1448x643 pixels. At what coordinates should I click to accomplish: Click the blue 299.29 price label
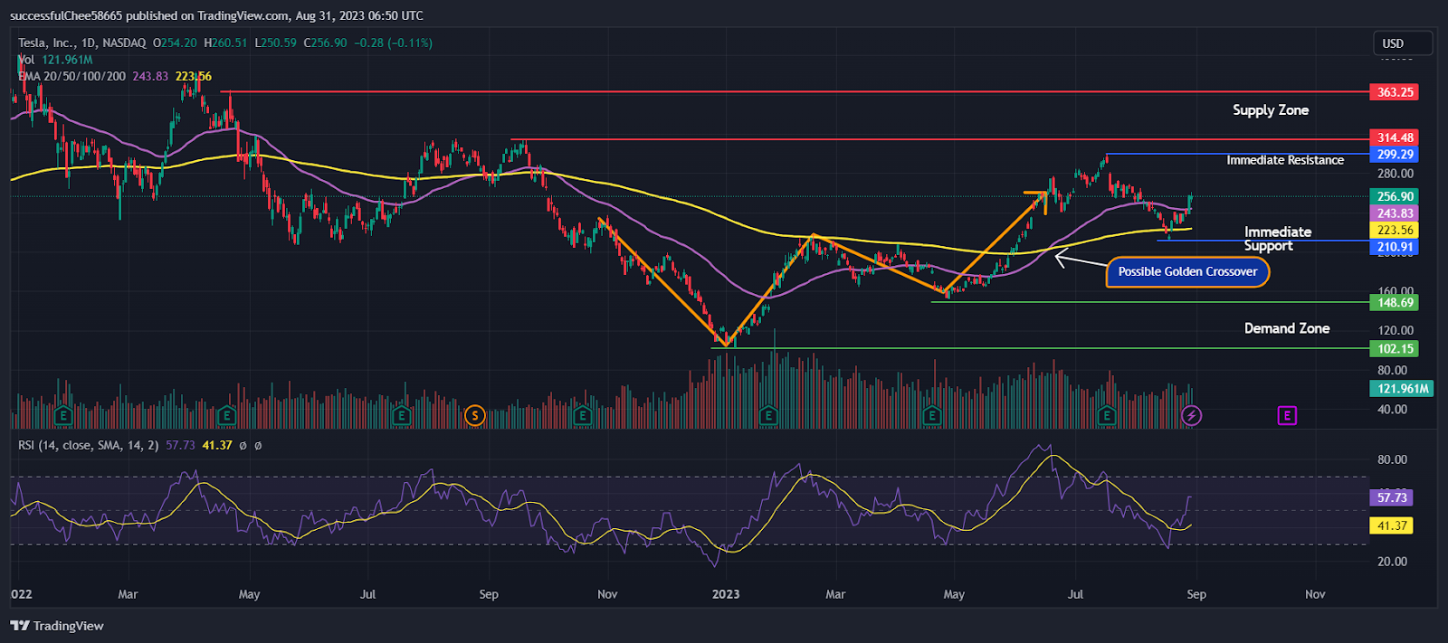[x=1395, y=155]
